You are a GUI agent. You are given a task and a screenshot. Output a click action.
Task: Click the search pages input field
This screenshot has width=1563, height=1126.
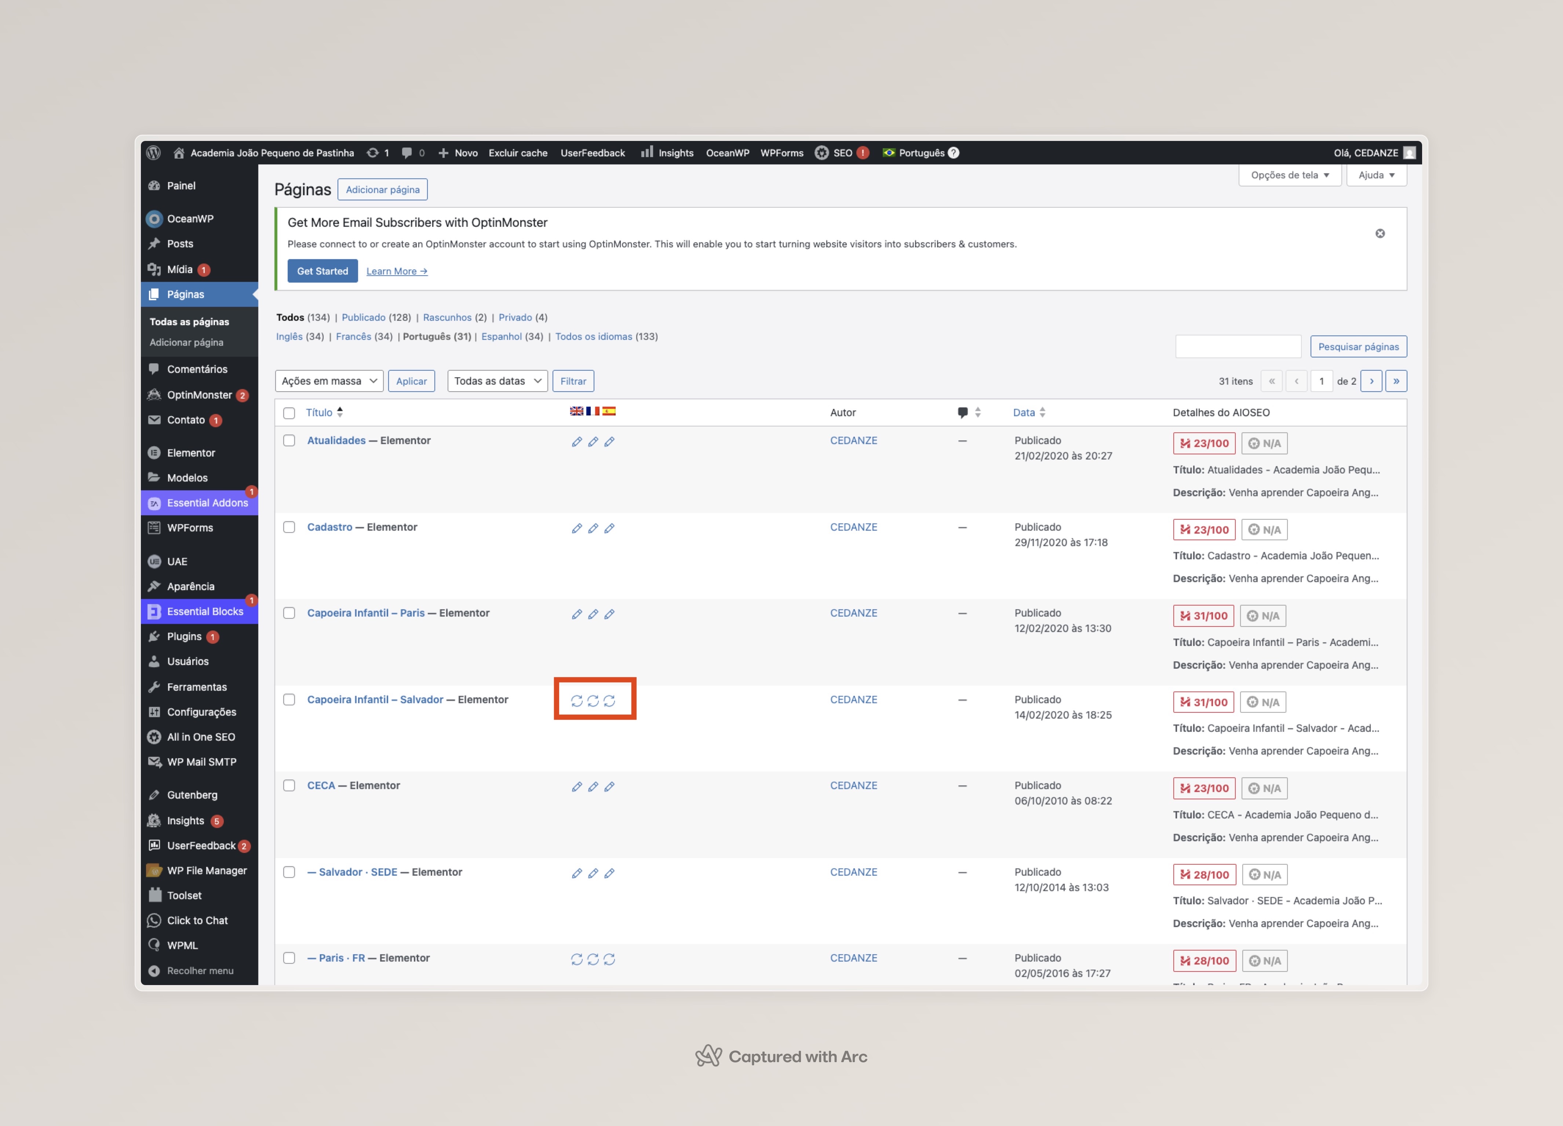pyautogui.click(x=1238, y=346)
